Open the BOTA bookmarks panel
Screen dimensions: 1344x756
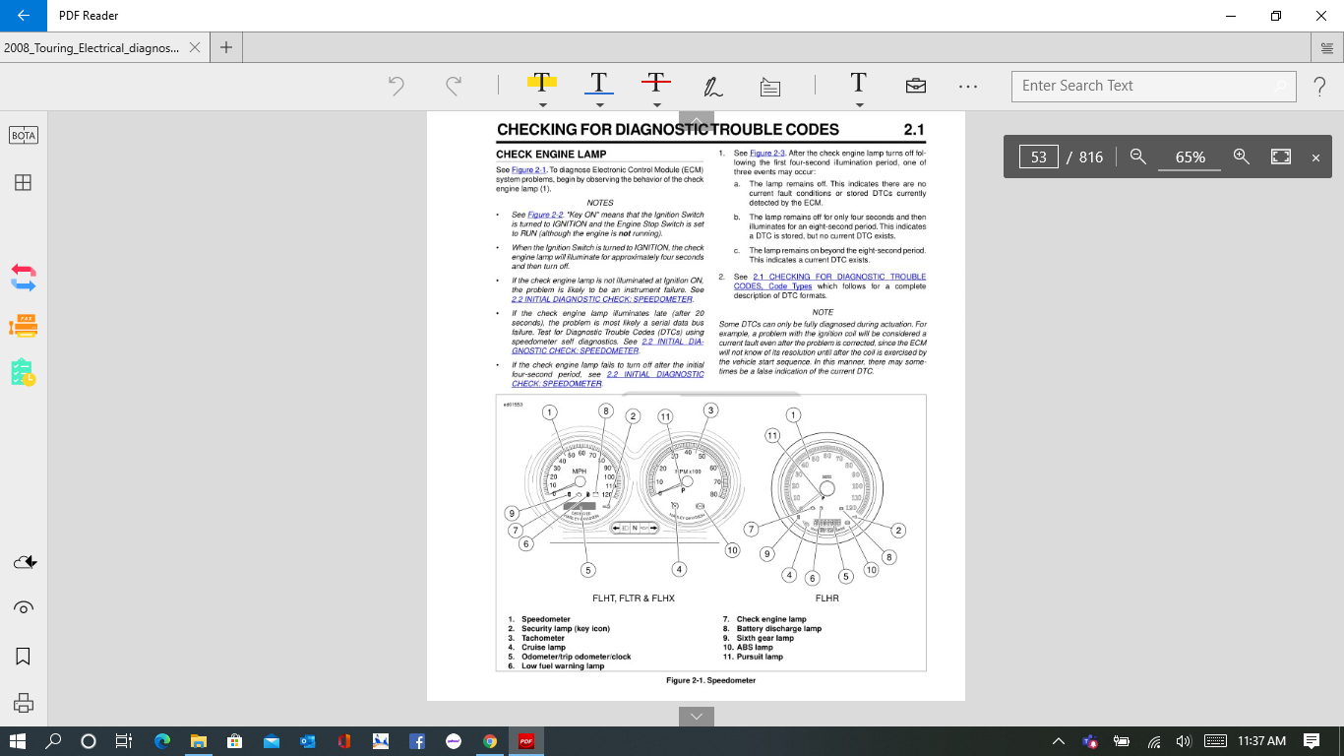24,136
